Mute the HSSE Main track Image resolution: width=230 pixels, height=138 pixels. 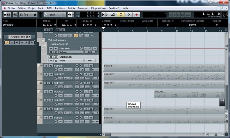[x=51, y=48]
